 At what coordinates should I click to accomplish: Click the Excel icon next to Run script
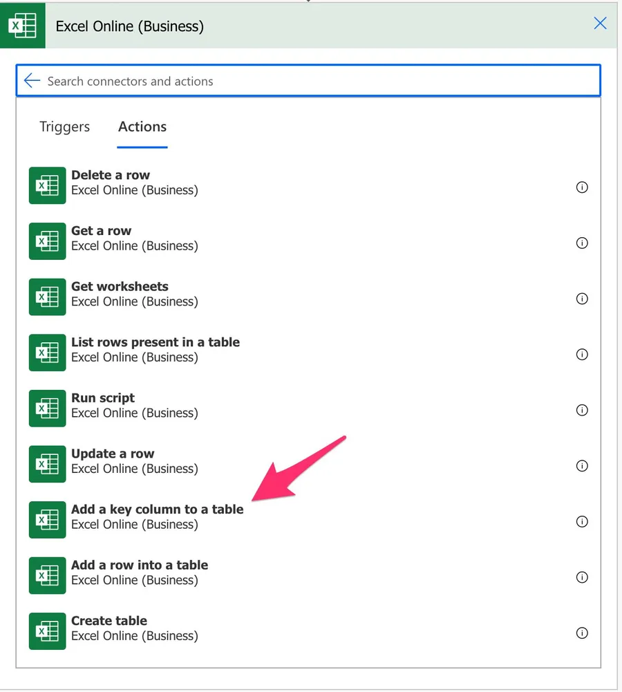coord(47,408)
